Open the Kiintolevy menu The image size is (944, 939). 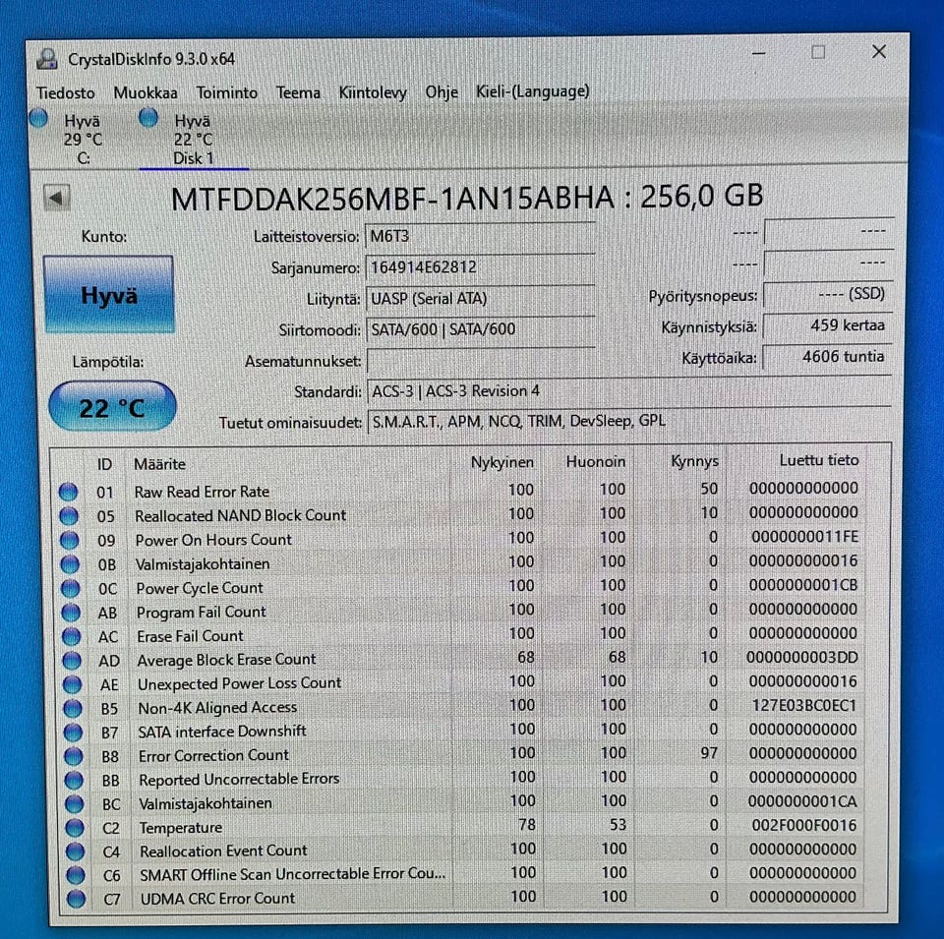(x=372, y=92)
